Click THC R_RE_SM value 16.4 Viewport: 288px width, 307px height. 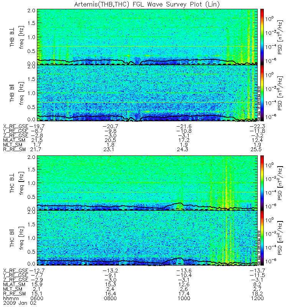coord(110,294)
